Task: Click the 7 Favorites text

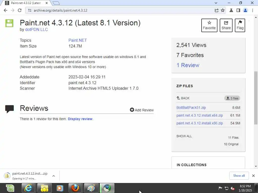Action: click(190, 55)
